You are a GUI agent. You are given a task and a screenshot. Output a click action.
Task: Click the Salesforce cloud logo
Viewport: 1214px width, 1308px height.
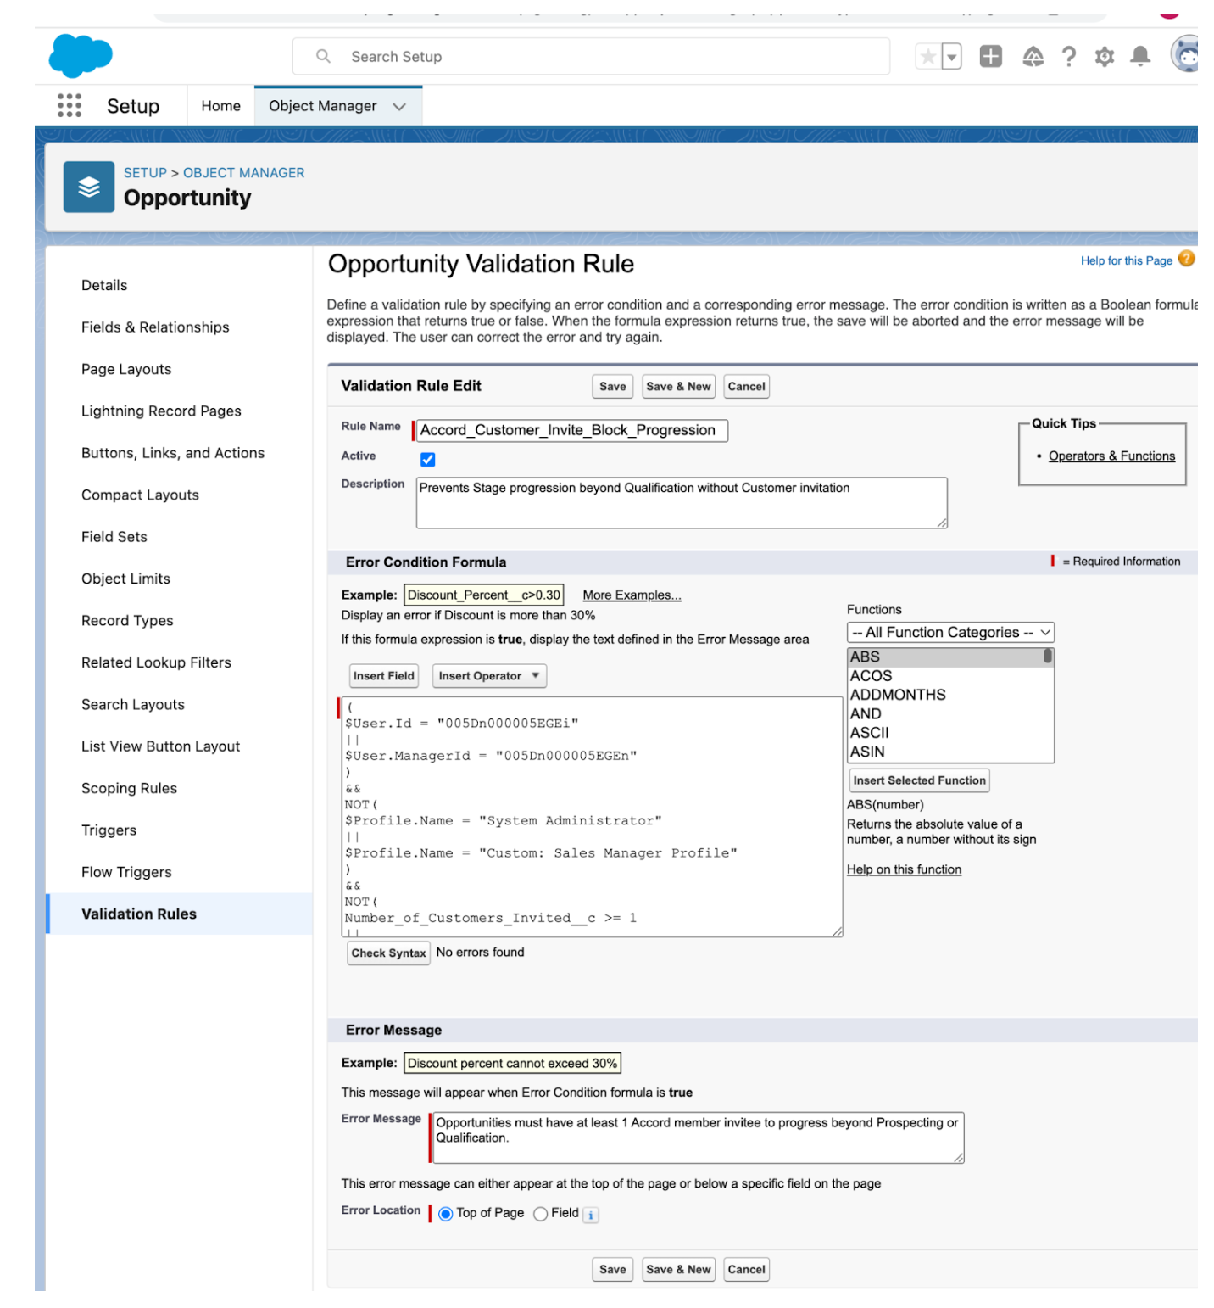tap(81, 56)
